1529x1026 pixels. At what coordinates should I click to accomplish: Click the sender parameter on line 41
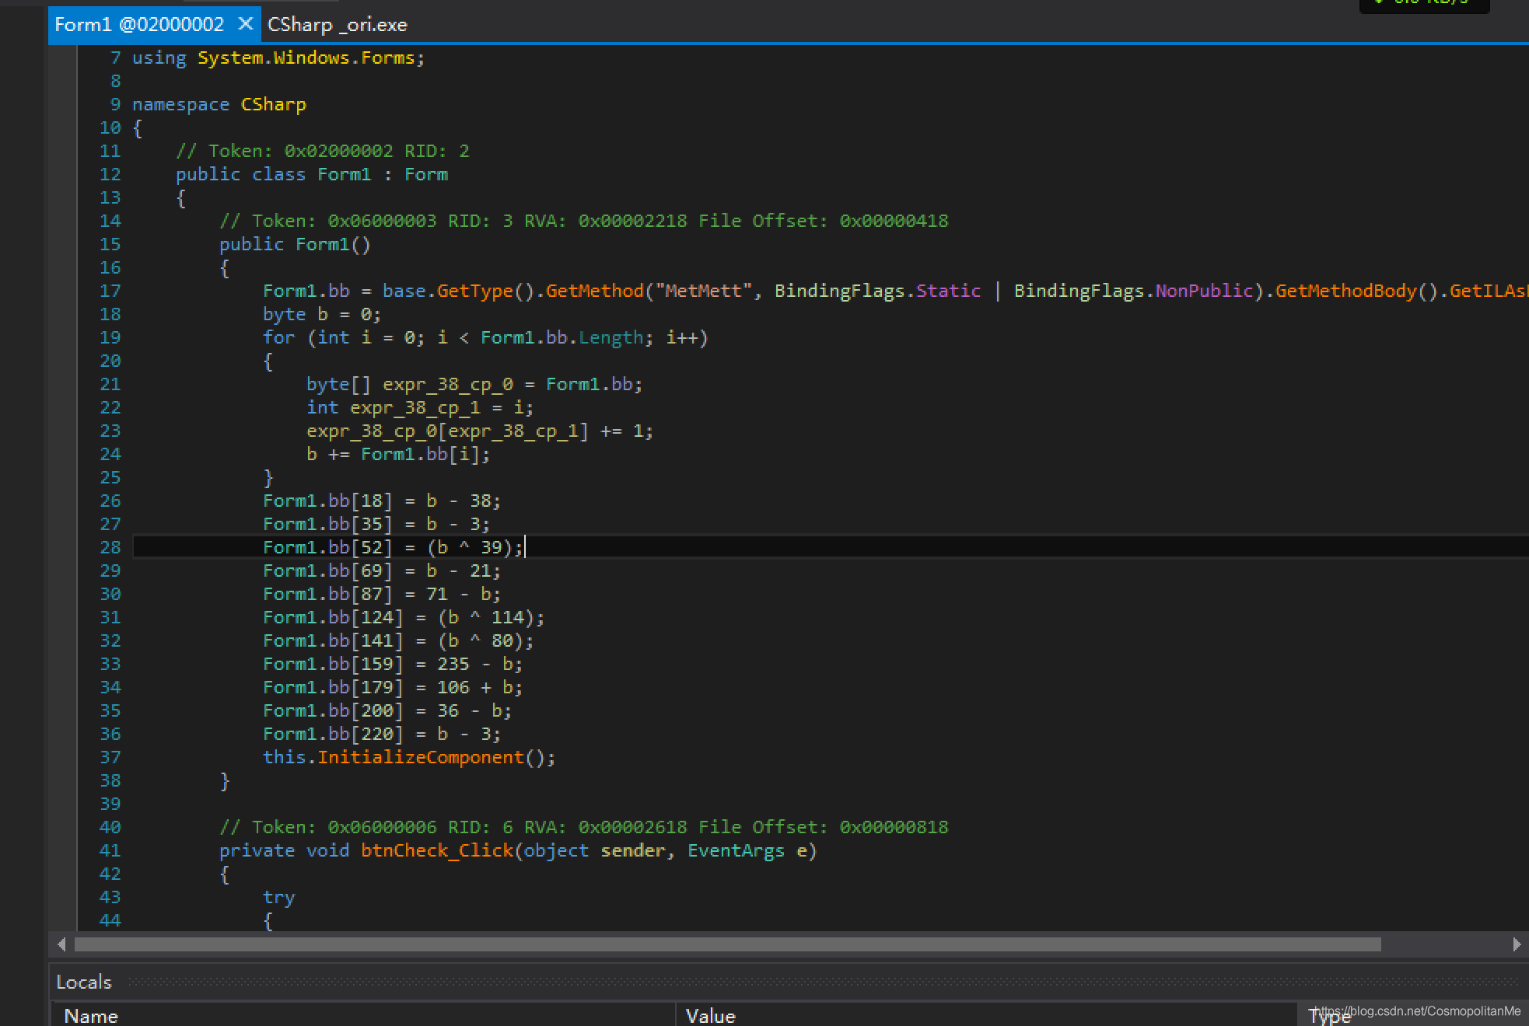click(633, 850)
